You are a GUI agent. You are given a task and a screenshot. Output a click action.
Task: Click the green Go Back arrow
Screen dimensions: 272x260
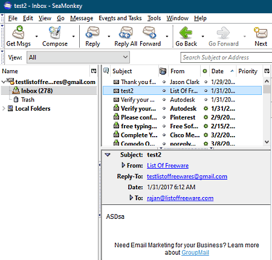click(x=186, y=33)
